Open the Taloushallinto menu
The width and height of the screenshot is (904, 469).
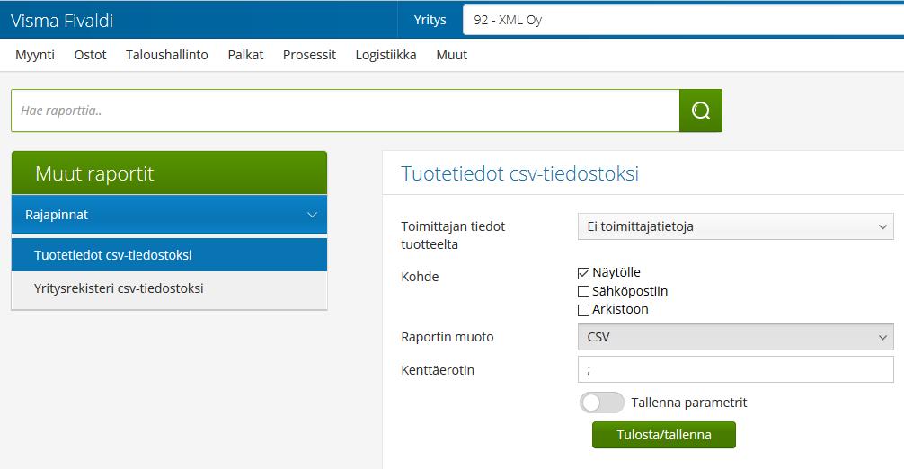[167, 55]
